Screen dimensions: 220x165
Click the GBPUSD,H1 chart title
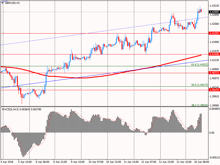tap(12, 3)
